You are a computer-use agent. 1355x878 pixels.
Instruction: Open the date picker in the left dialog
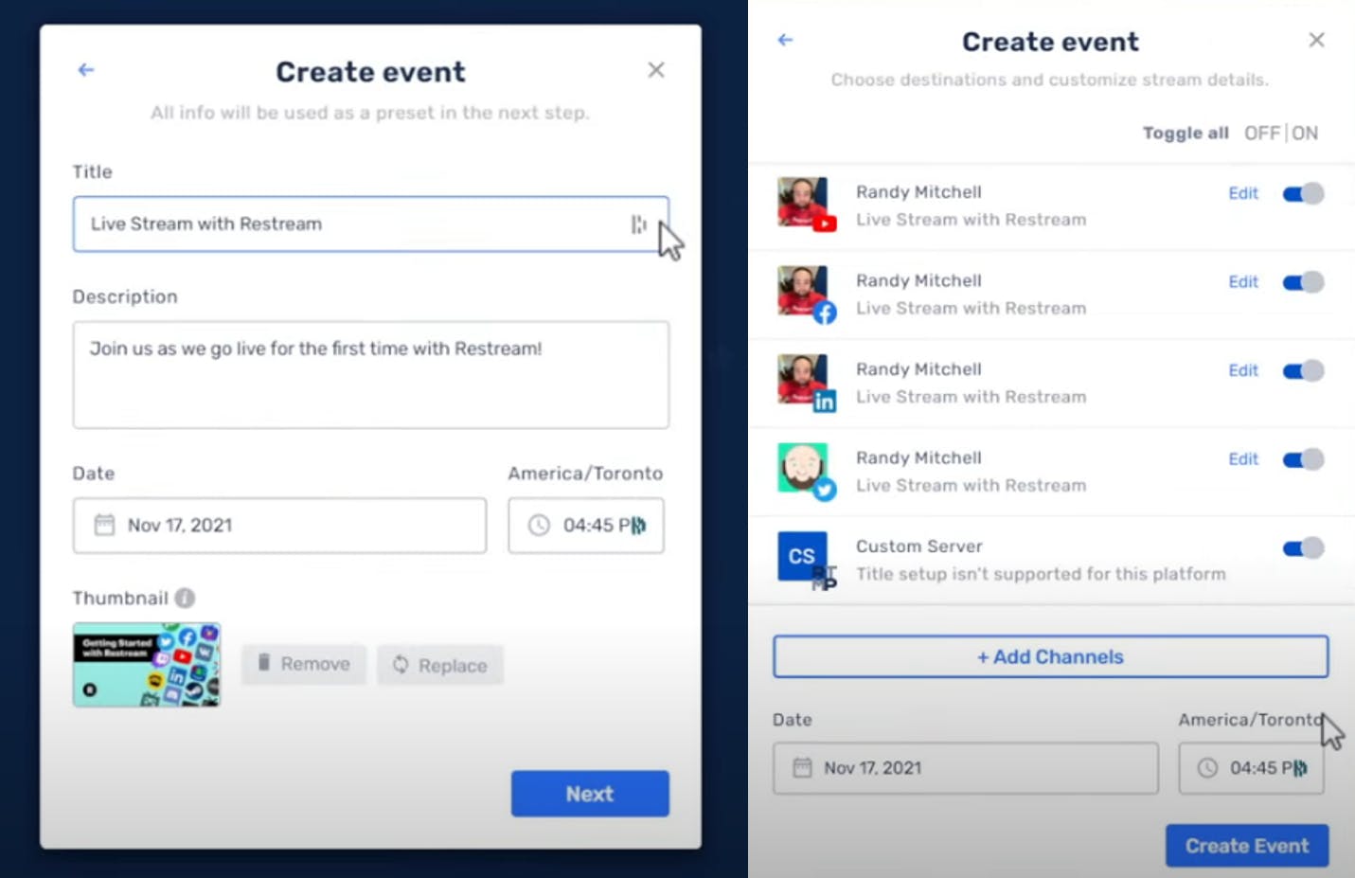(x=279, y=526)
